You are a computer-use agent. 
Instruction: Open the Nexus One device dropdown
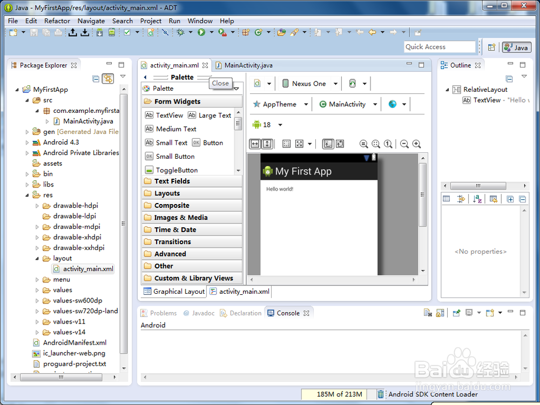[x=335, y=84]
